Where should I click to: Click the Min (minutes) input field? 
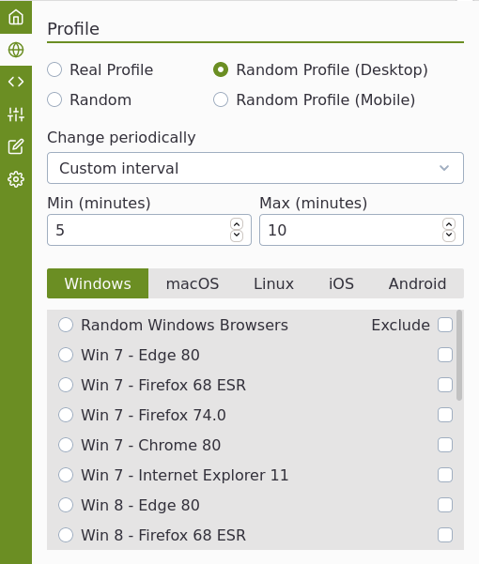click(x=149, y=230)
